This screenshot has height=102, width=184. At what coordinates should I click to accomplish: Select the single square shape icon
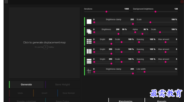[x=89, y=21]
